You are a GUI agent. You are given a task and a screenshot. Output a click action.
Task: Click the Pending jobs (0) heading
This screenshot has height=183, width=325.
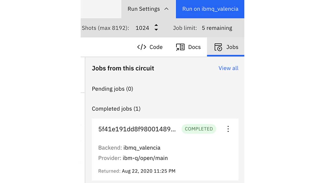point(112,89)
